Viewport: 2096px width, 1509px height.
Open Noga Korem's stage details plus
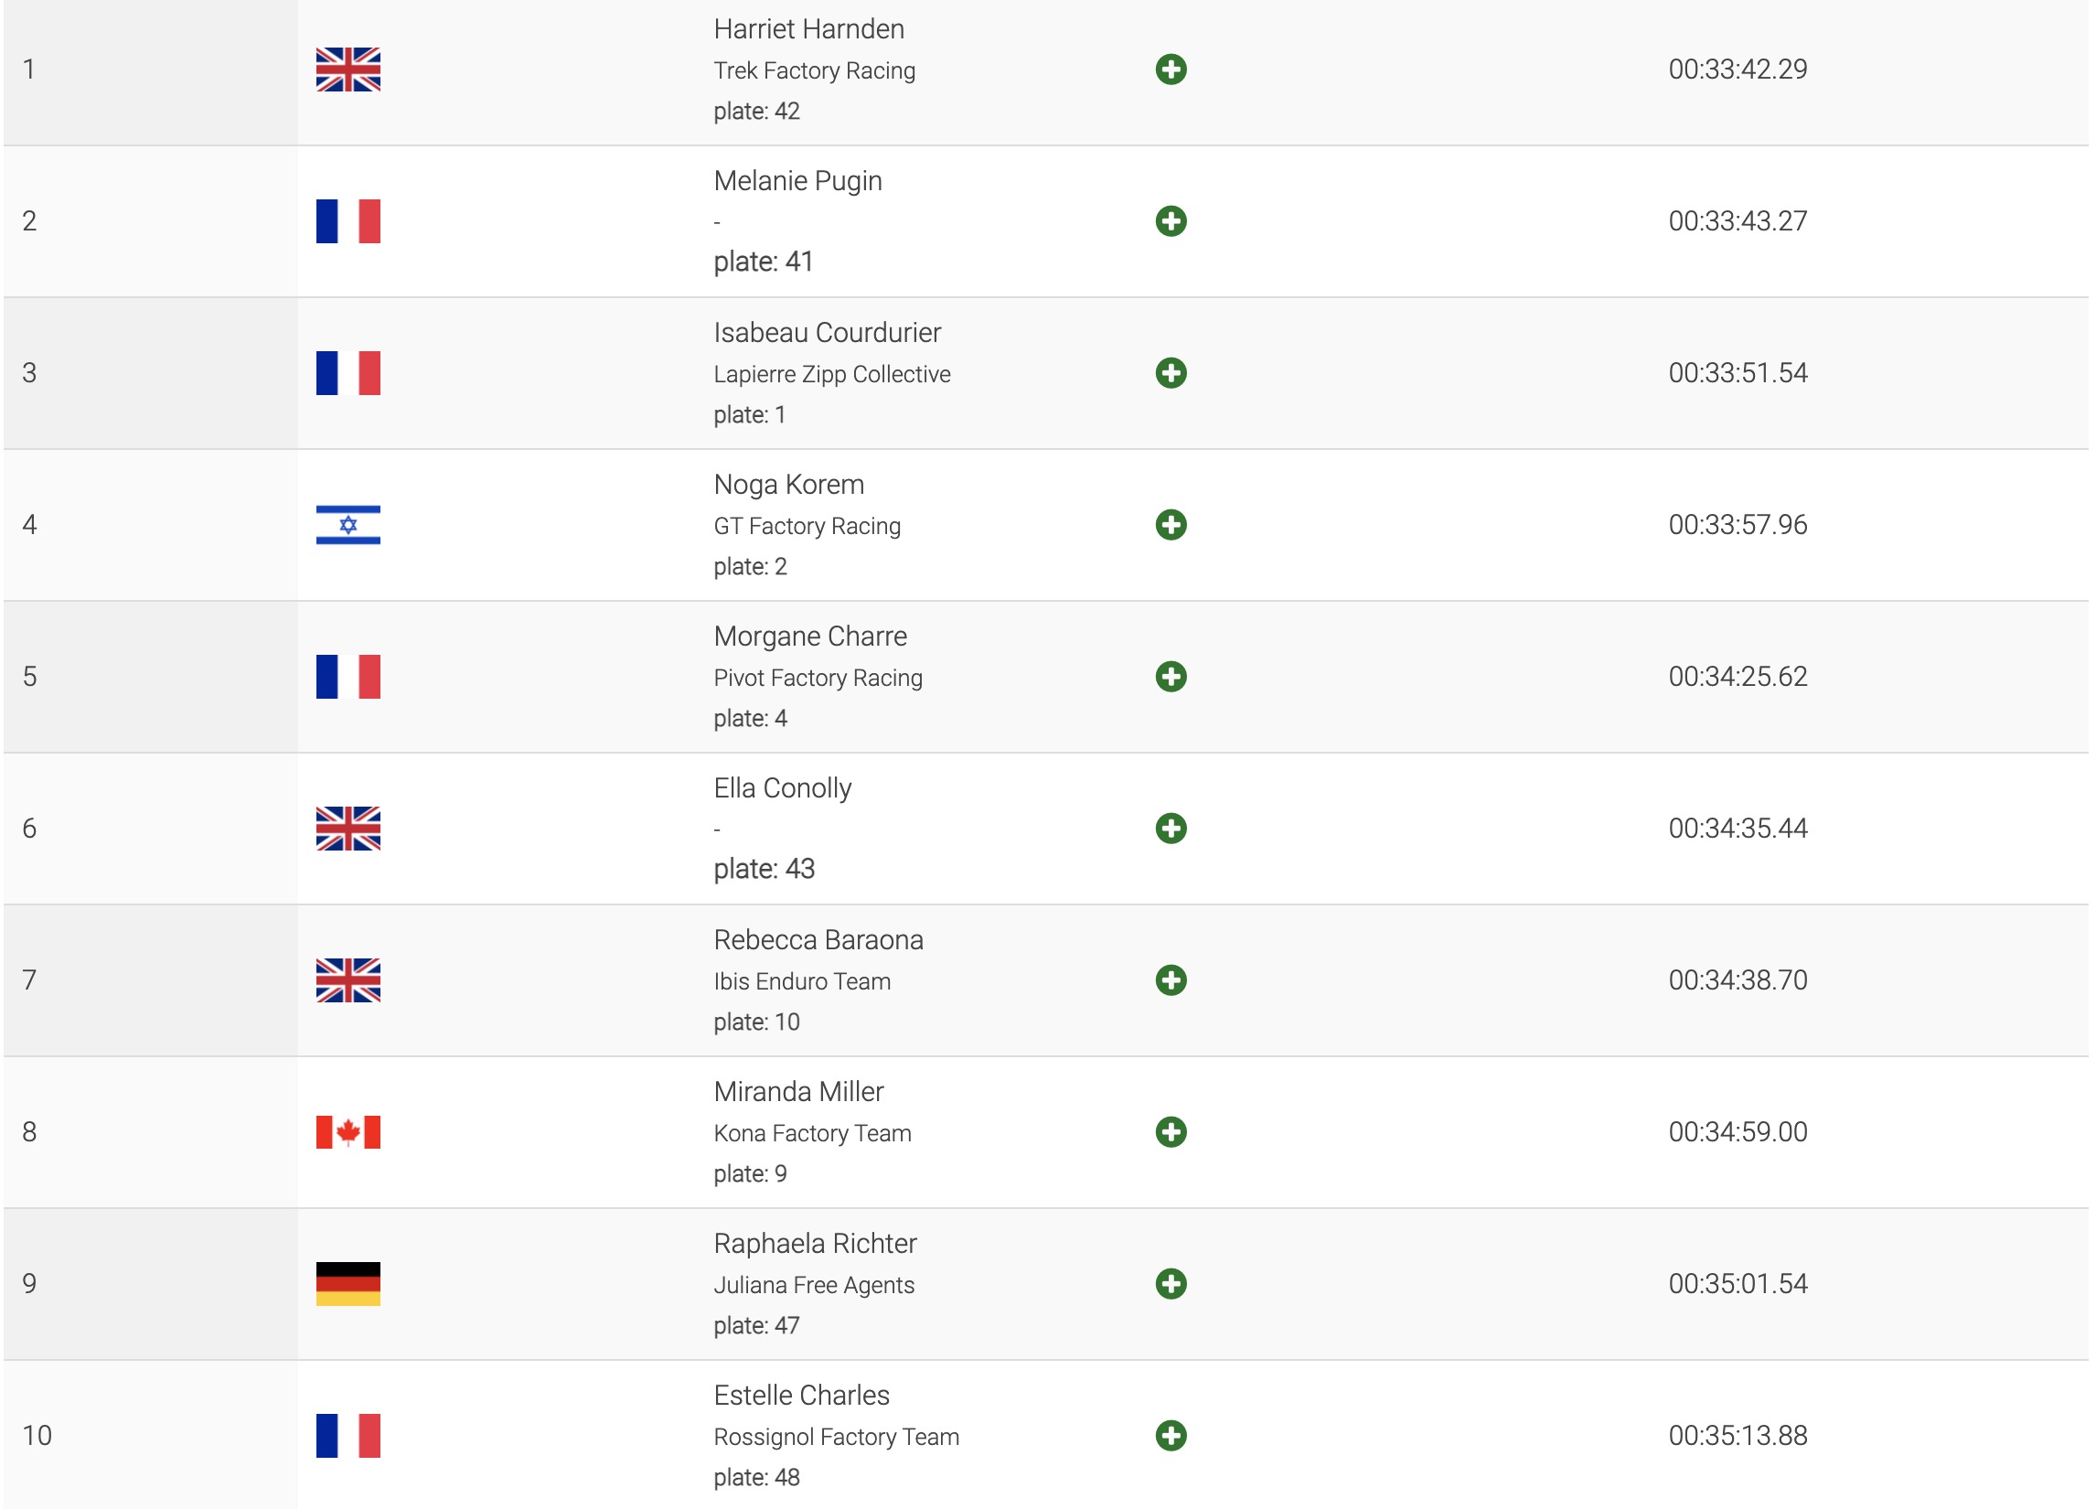coord(1170,525)
